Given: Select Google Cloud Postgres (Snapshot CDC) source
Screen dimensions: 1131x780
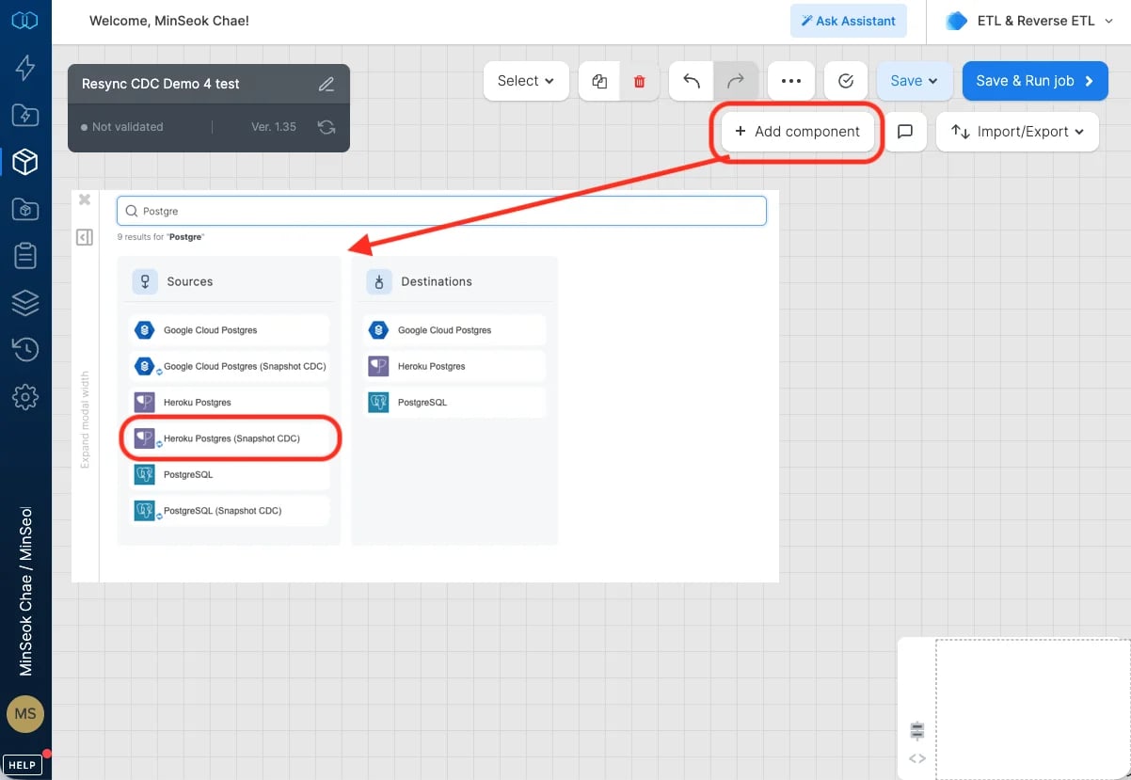Looking at the screenshot, I should pyautogui.click(x=229, y=366).
